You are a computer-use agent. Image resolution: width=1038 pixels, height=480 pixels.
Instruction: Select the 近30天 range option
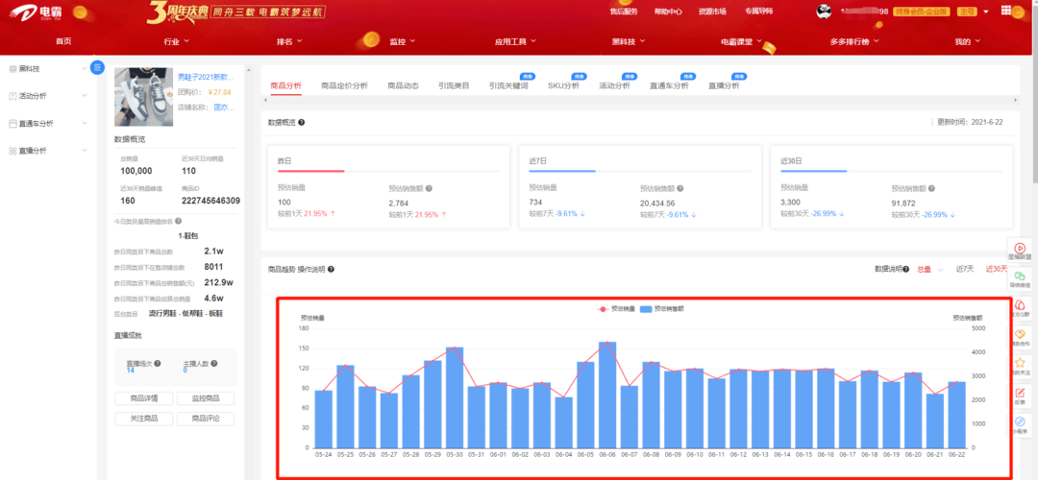click(997, 269)
